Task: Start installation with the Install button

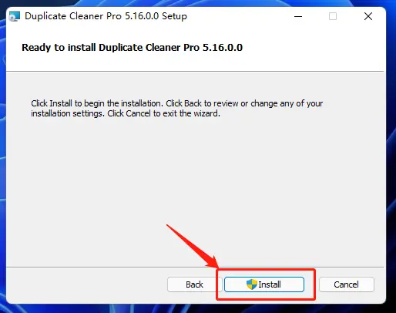Action: click(x=264, y=284)
